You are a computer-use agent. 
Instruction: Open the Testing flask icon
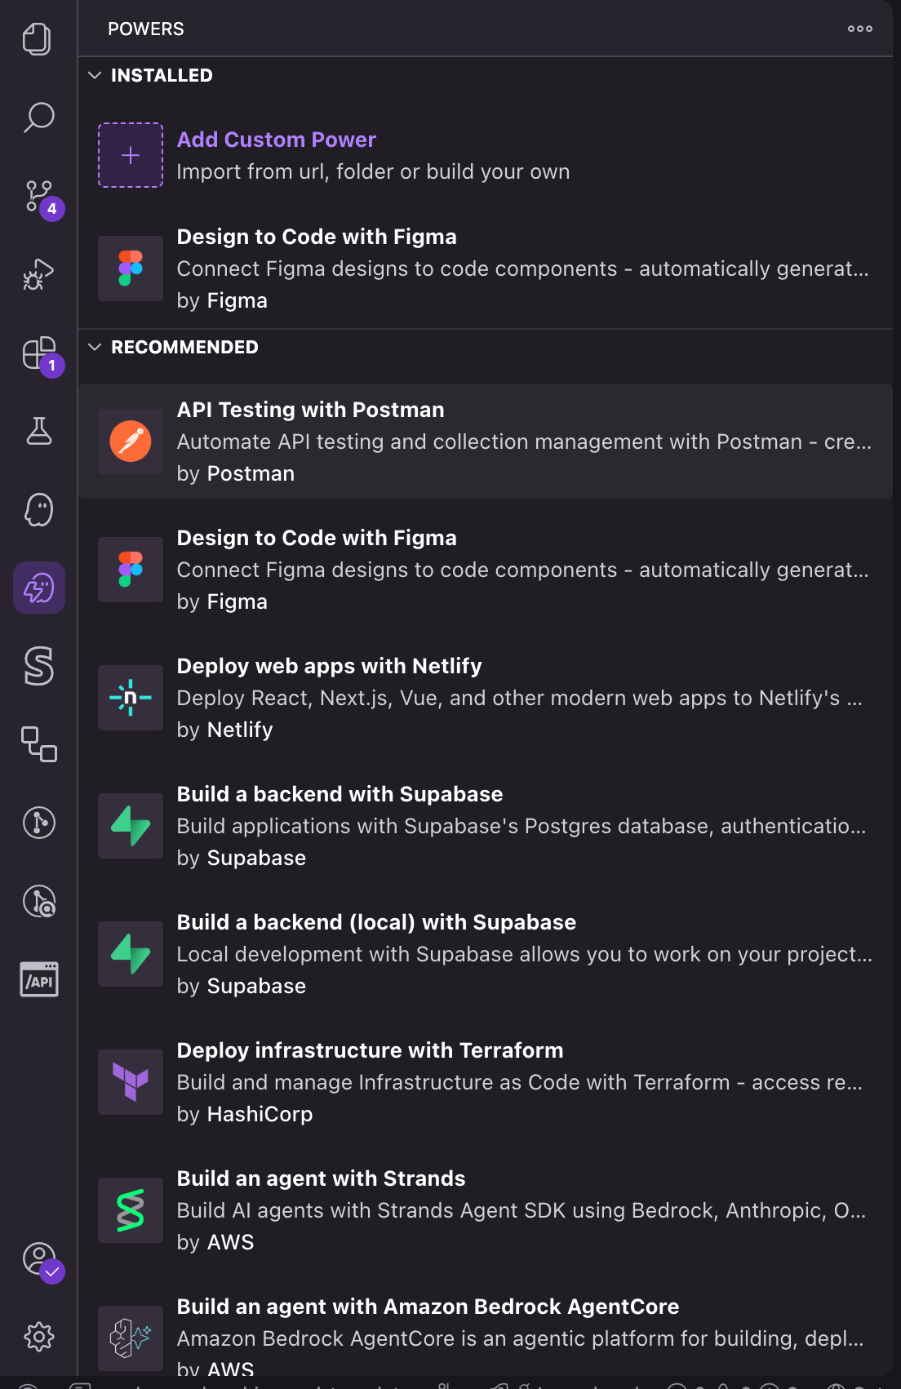coord(38,431)
